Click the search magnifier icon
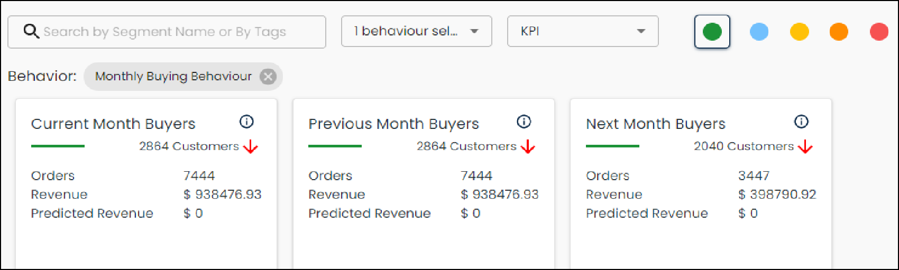Image resolution: width=899 pixels, height=270 pixels. [x=32, y=32]
